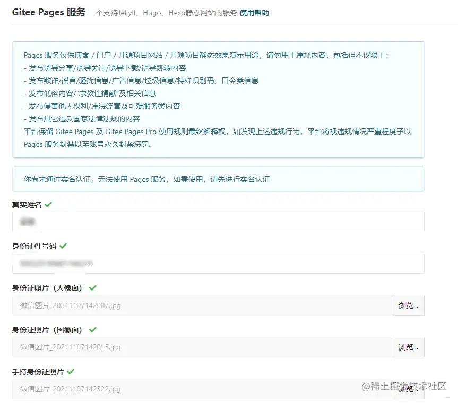Click 浏览 beside the handheld ID photo field
Screen dimensions: 458x403
[x=408, y=389]
